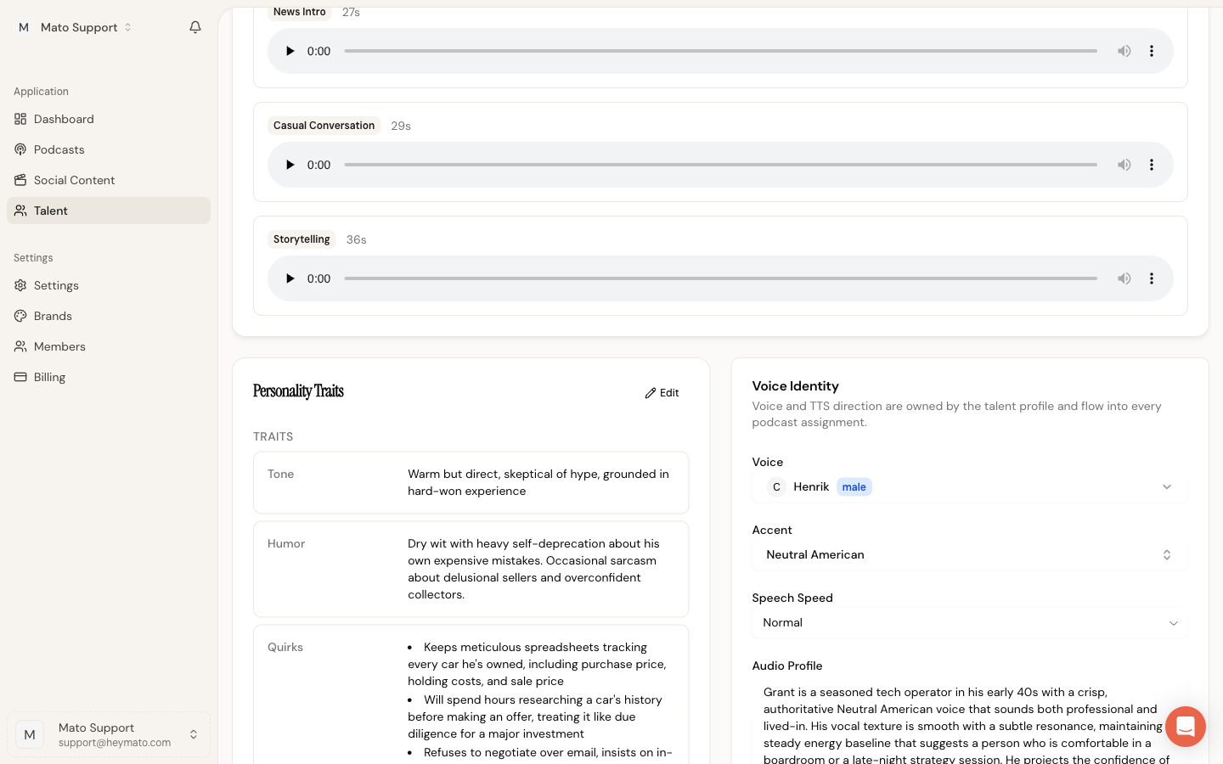This screenshot has width=1223, height=764.
Task: Click the Dashboard grid icon
Action: 20,119
